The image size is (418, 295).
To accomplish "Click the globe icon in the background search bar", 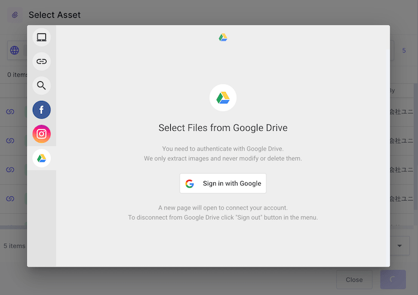I will coord(14,50).
